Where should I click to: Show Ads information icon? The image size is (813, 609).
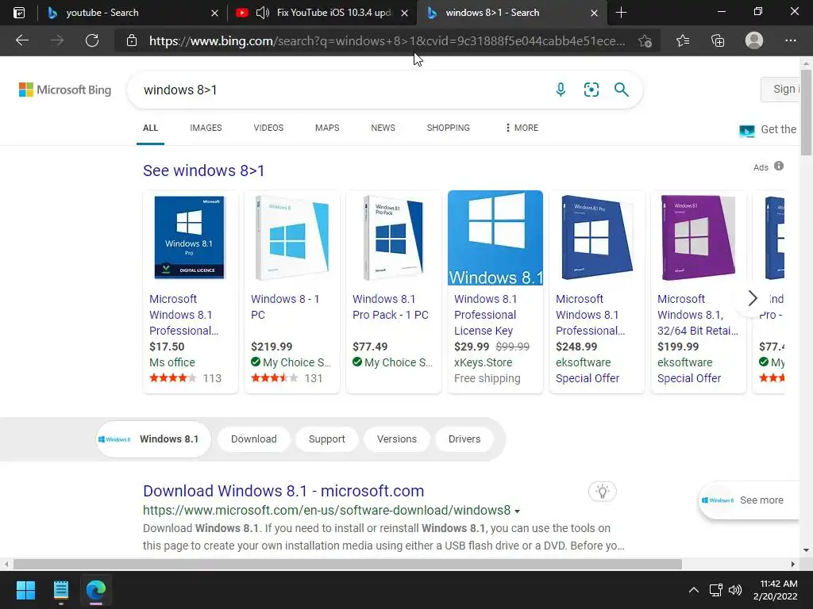tap(779, 167)
